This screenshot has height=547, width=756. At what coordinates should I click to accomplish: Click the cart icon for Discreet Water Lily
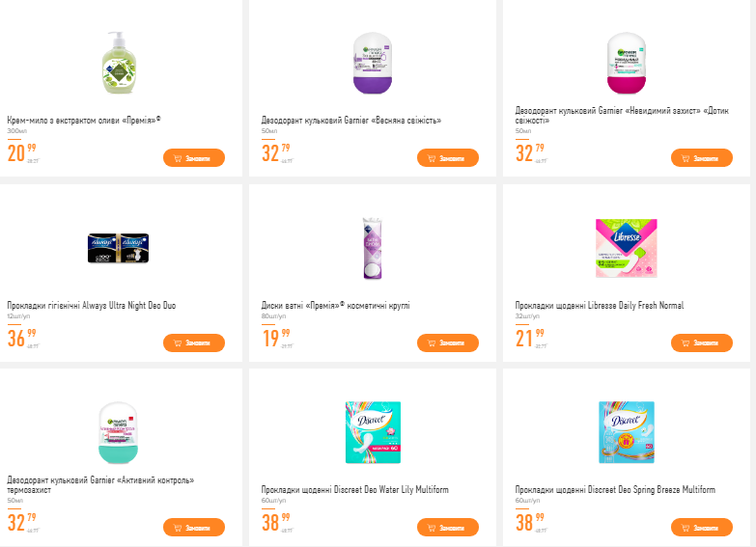pyautogui.click(x=432, y=528)
